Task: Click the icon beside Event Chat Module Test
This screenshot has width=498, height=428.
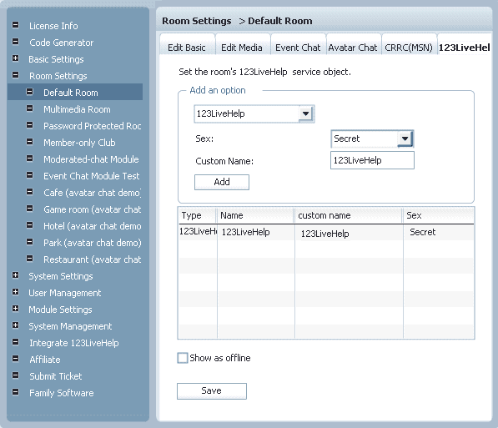Action: pos(29,175)
